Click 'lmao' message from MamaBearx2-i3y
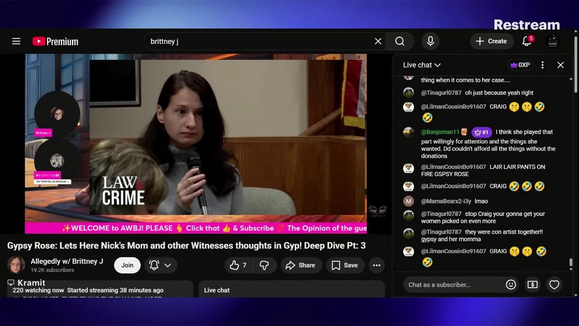This screenshot has width=579, height=326. coord(481,201)
